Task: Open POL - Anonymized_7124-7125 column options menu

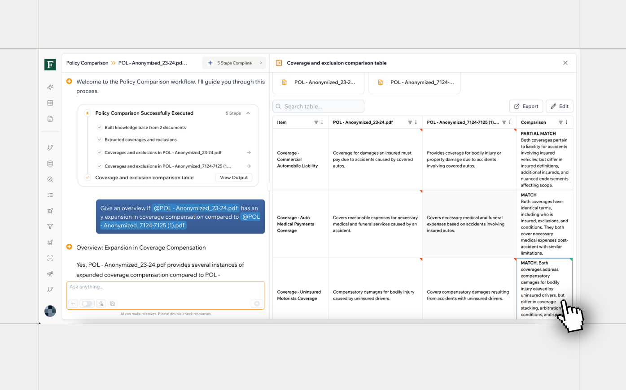Action: 510,122
